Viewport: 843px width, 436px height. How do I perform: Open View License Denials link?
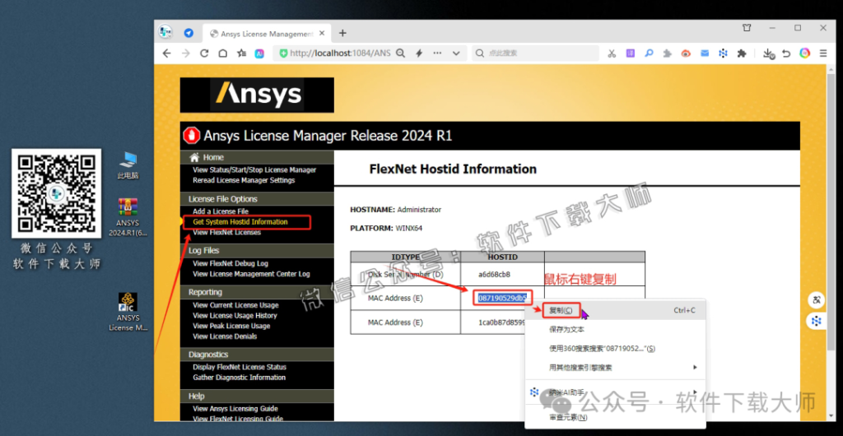[x=225, y=336]
